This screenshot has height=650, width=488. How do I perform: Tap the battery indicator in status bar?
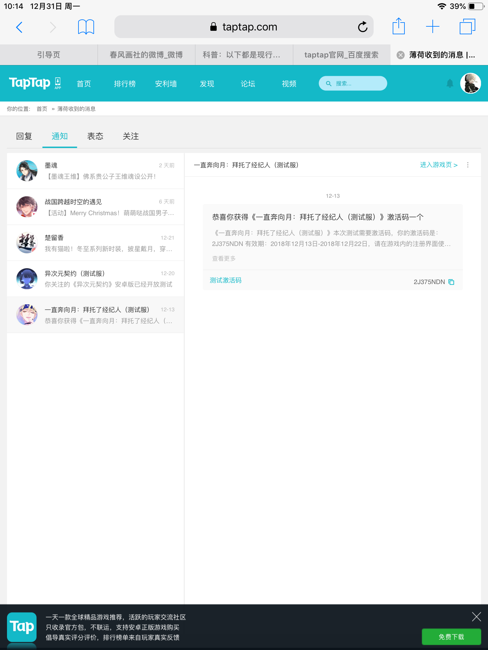tap(477, 6)
